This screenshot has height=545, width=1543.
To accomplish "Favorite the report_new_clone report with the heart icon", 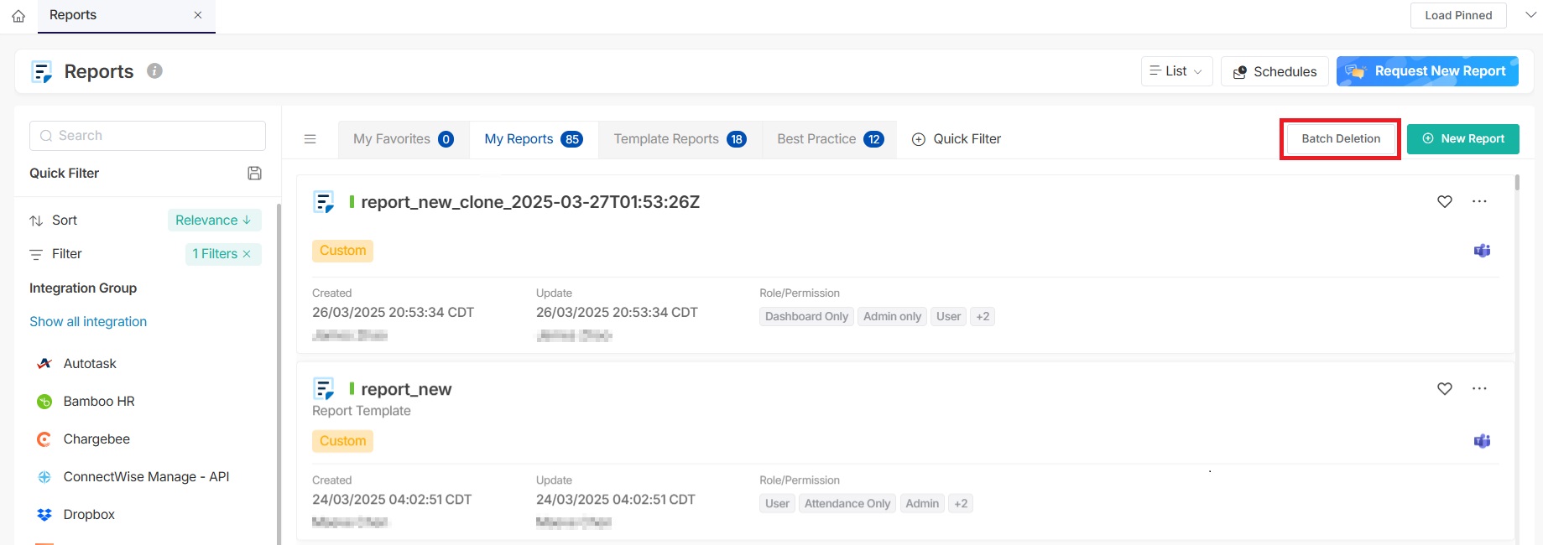I will [1444, 202].
